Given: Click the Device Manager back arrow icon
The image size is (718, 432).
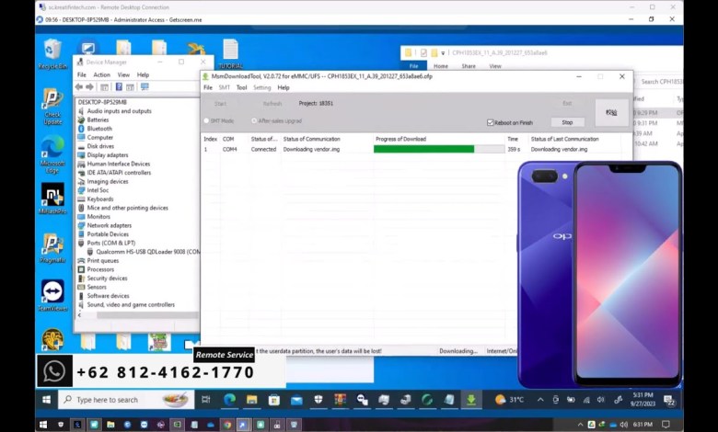Looking at the screenshot, I should tap(81, 86).
